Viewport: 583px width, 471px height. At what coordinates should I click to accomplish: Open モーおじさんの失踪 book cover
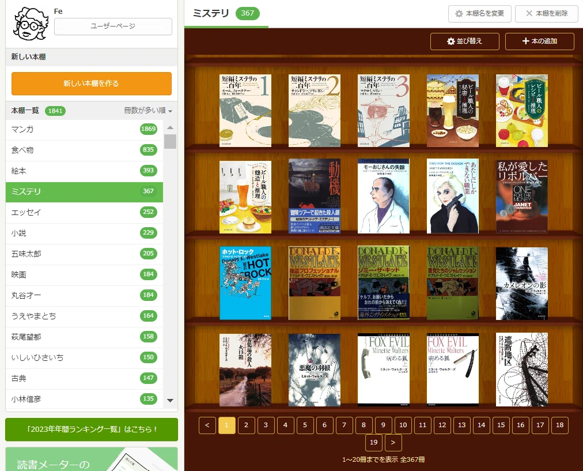(x=384, y=196)
